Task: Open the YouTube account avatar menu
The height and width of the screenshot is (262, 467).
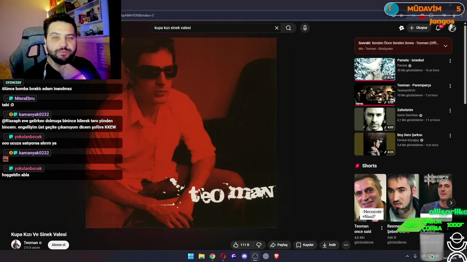Action: click(452, 28)
